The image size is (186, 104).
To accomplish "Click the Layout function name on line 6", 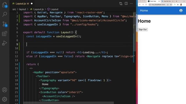I will (x=65, y=32).
